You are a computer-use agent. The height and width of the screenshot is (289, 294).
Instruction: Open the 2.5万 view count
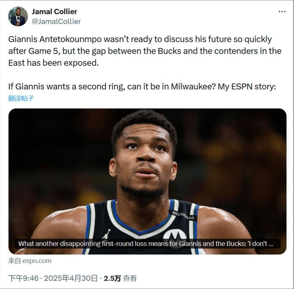112,278
